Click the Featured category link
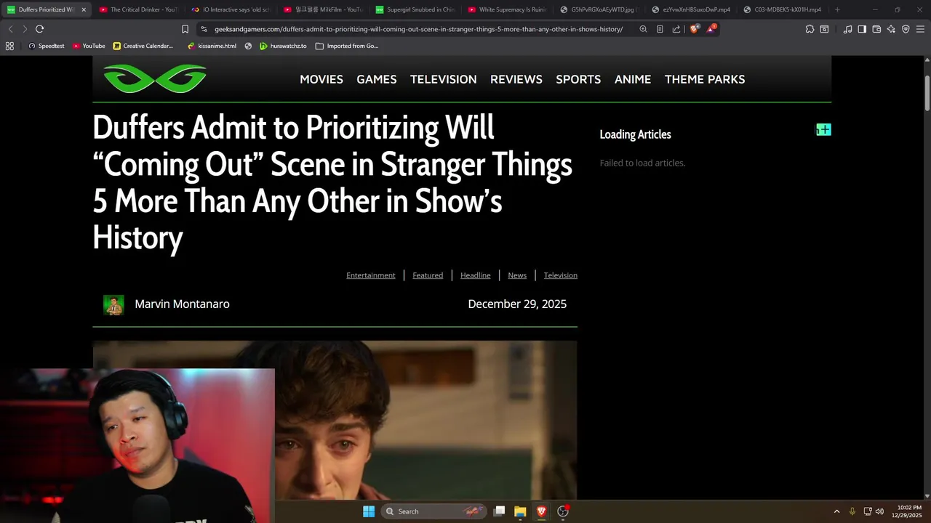Screen dimensions: 931x523 [428, 275]
